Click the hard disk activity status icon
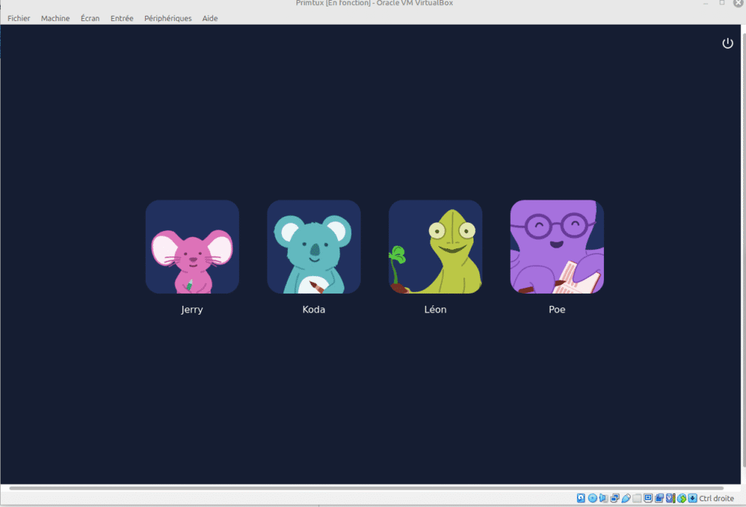This screenshot has height=507, width=746. tap(581, 498)
